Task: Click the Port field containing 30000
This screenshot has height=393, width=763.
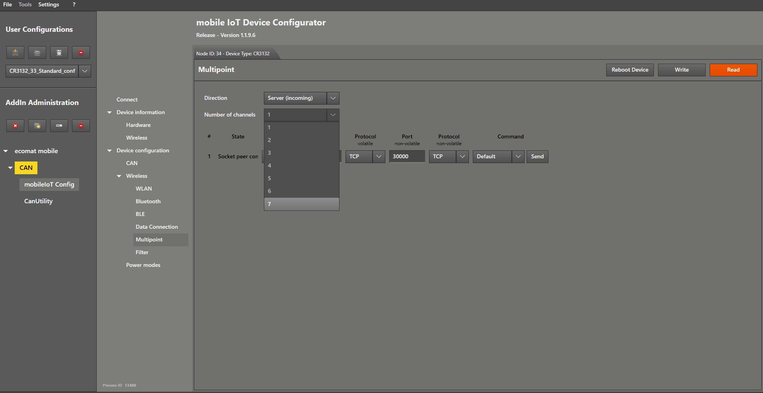Action: point(406,157)
